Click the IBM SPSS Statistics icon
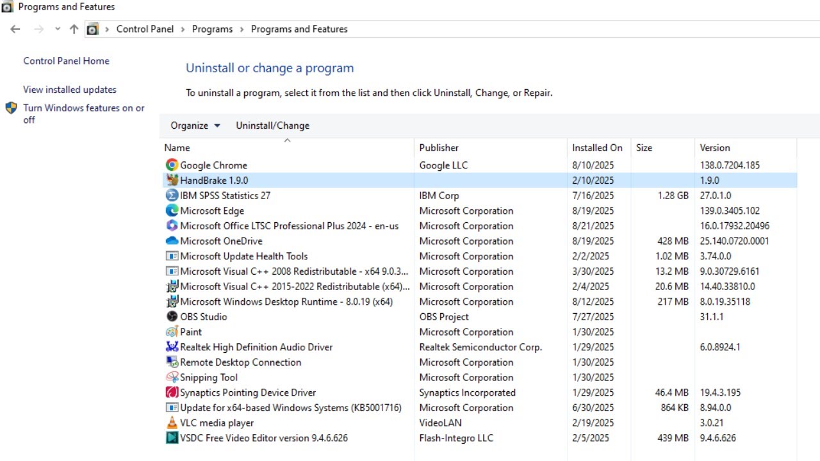The width and height of the screenshot is (820, 461). tap(172, 195)
